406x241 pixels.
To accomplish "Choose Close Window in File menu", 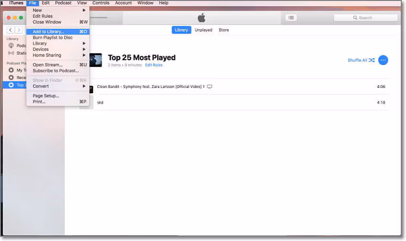I will coord(58,22).
